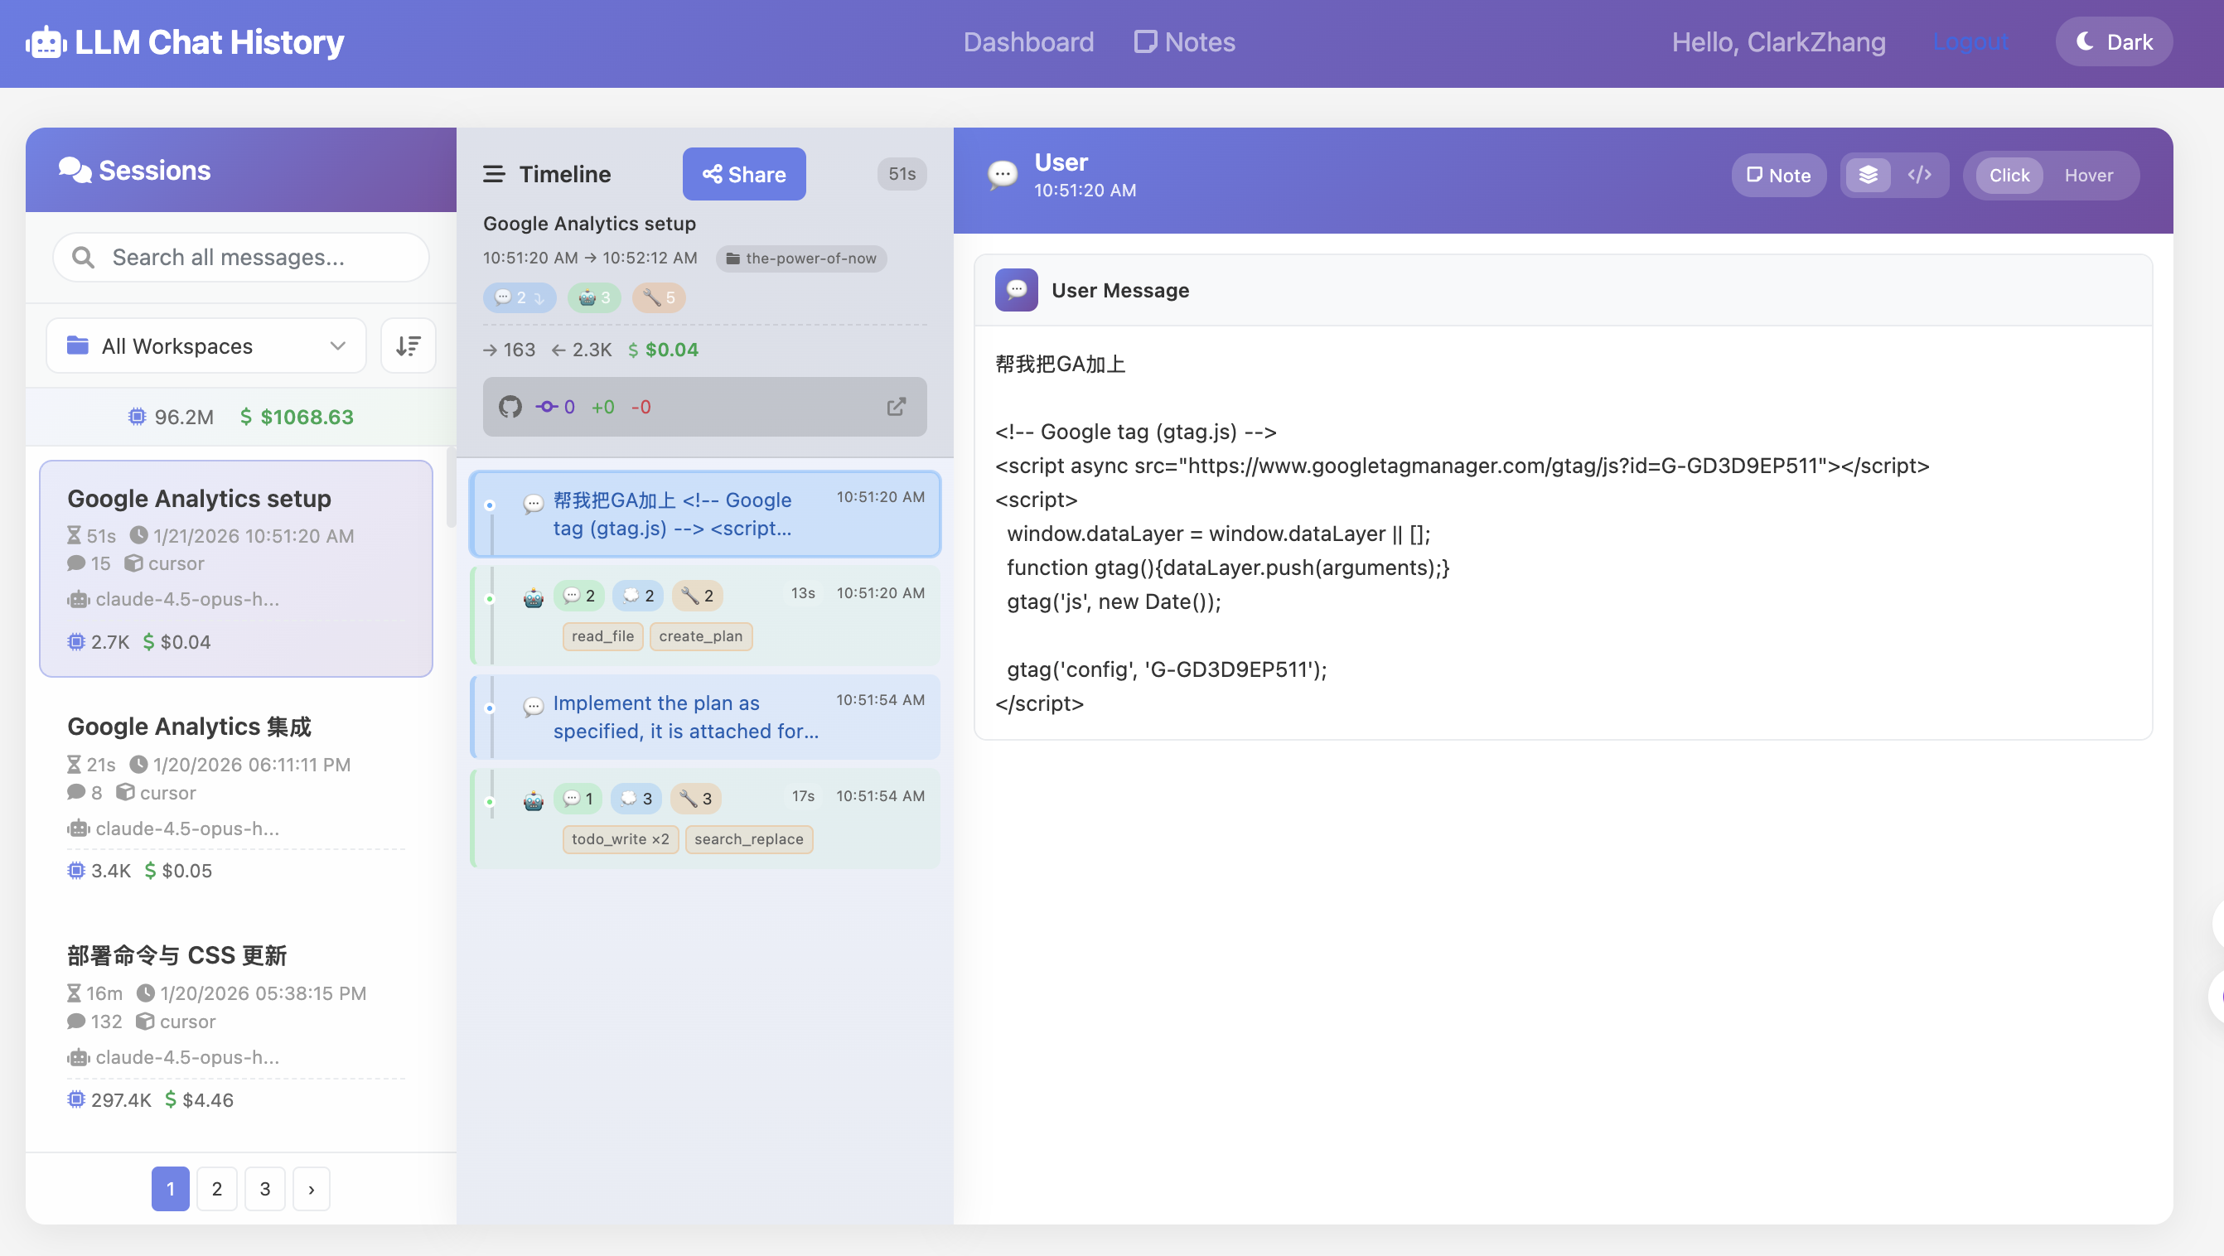This screenshot has width=2224, height=1256.
Task: Open the Notes nav item
Action: tap(1185, 42)
